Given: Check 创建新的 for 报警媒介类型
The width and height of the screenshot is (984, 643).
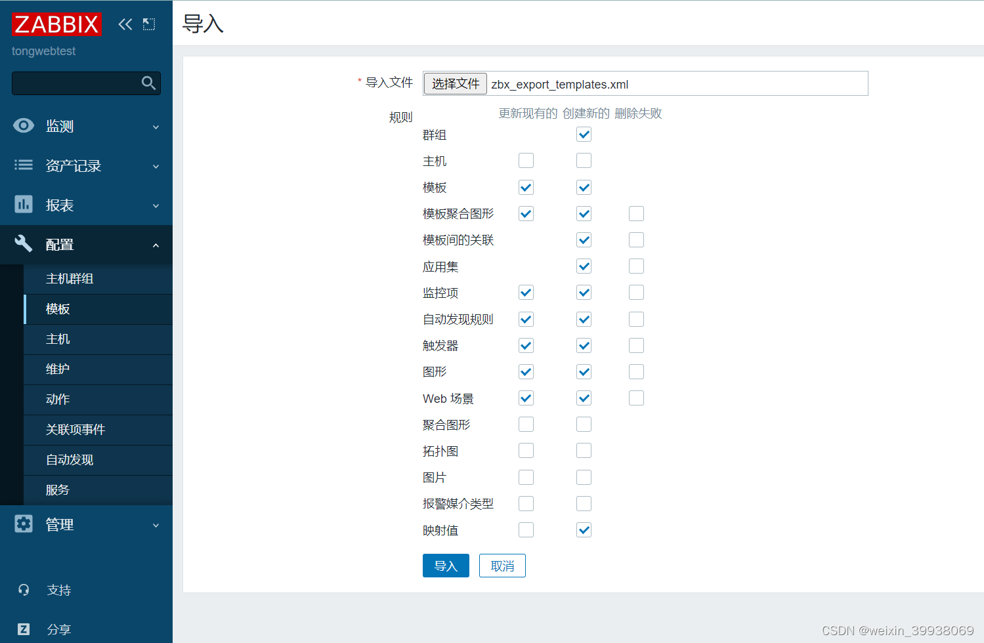Looking at the screenshot, I should point(584,503).
